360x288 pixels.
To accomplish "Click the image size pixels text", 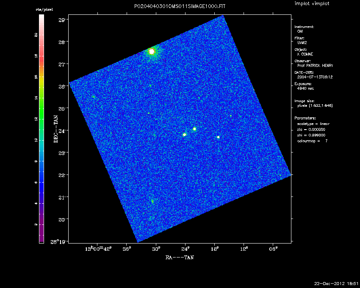I will point(313,106).
